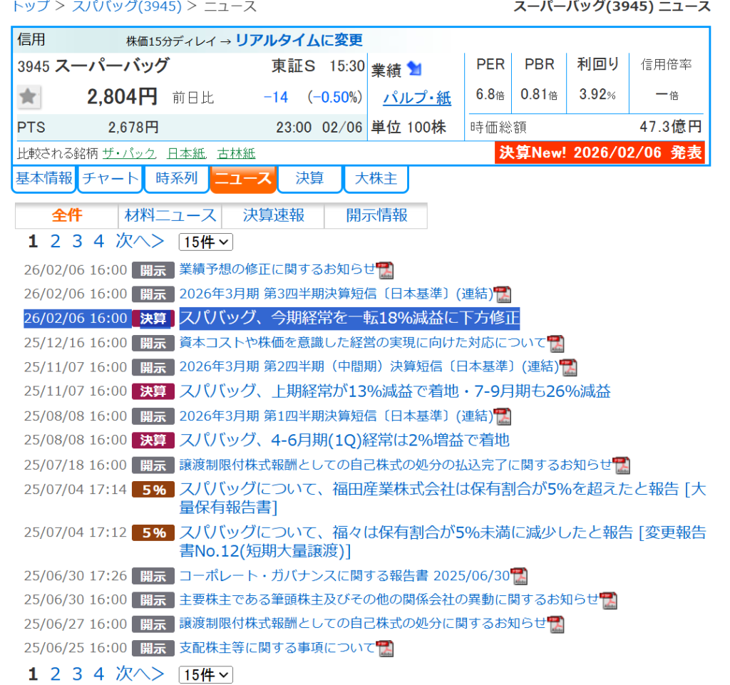Select the 決算速報 news filter

(273, 215)
